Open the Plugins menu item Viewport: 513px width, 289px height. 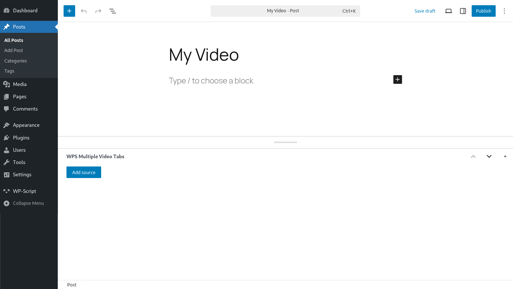point(21,138)
